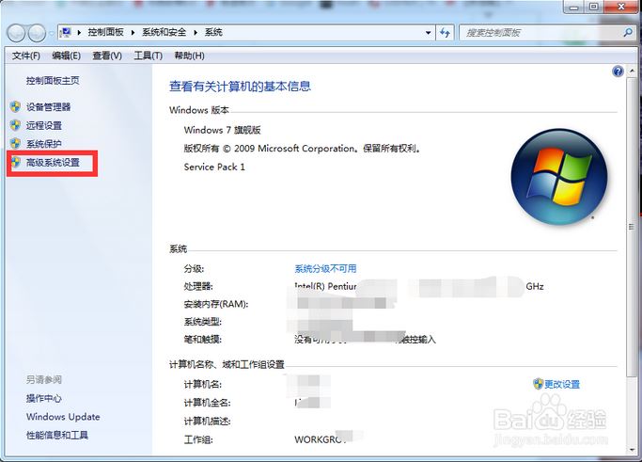642x462 pixels.
Task: Click the shield icon next to 系统保护
Action: (x=15, y=143)
